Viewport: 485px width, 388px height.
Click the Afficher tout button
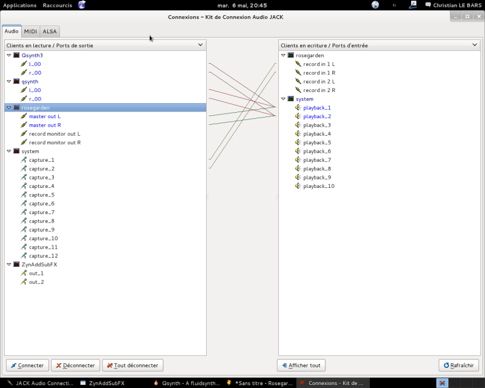click(x=301, y=366)
